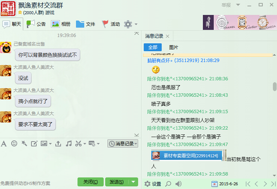Image resolution: width=277 pixels, height=189 pixels.
Task: Click the upload file icon in chat toolbar
Action: pyautogui.click(x=58, y=143)
